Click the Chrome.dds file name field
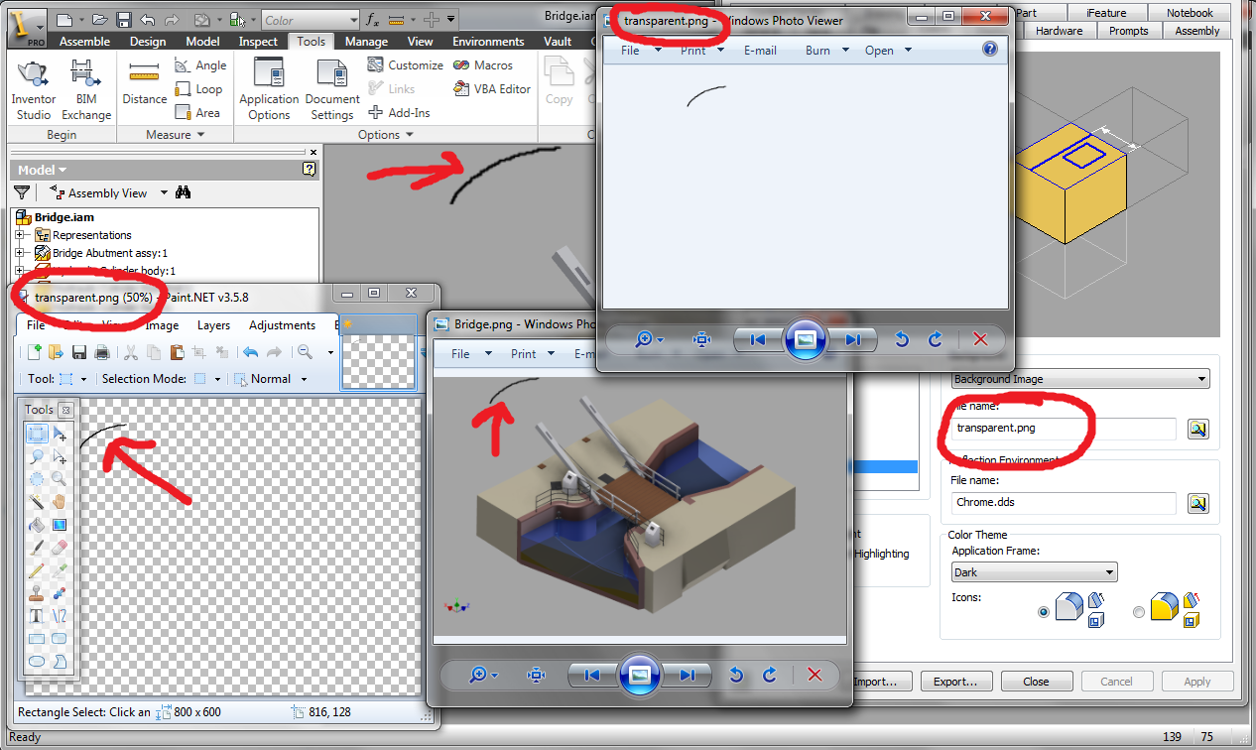This screenshot has width=1256, height=750. pyautogui.click(x=1063, y=503)
